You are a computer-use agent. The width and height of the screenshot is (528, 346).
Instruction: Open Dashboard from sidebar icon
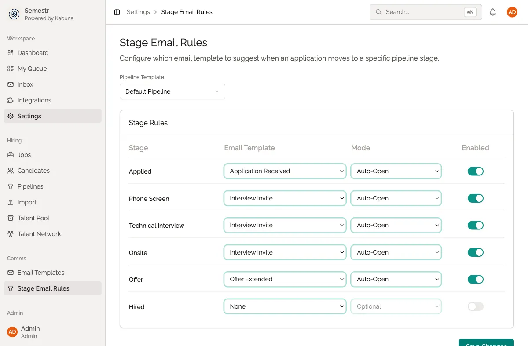[11, 53]
